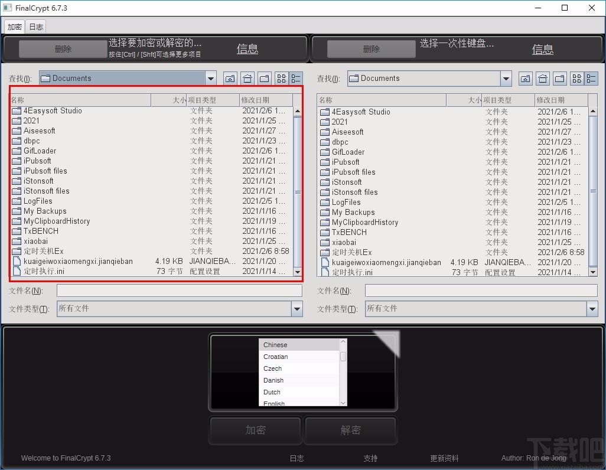
Task: Open the left 查找 location dropdown
Action: pos(211,78)
